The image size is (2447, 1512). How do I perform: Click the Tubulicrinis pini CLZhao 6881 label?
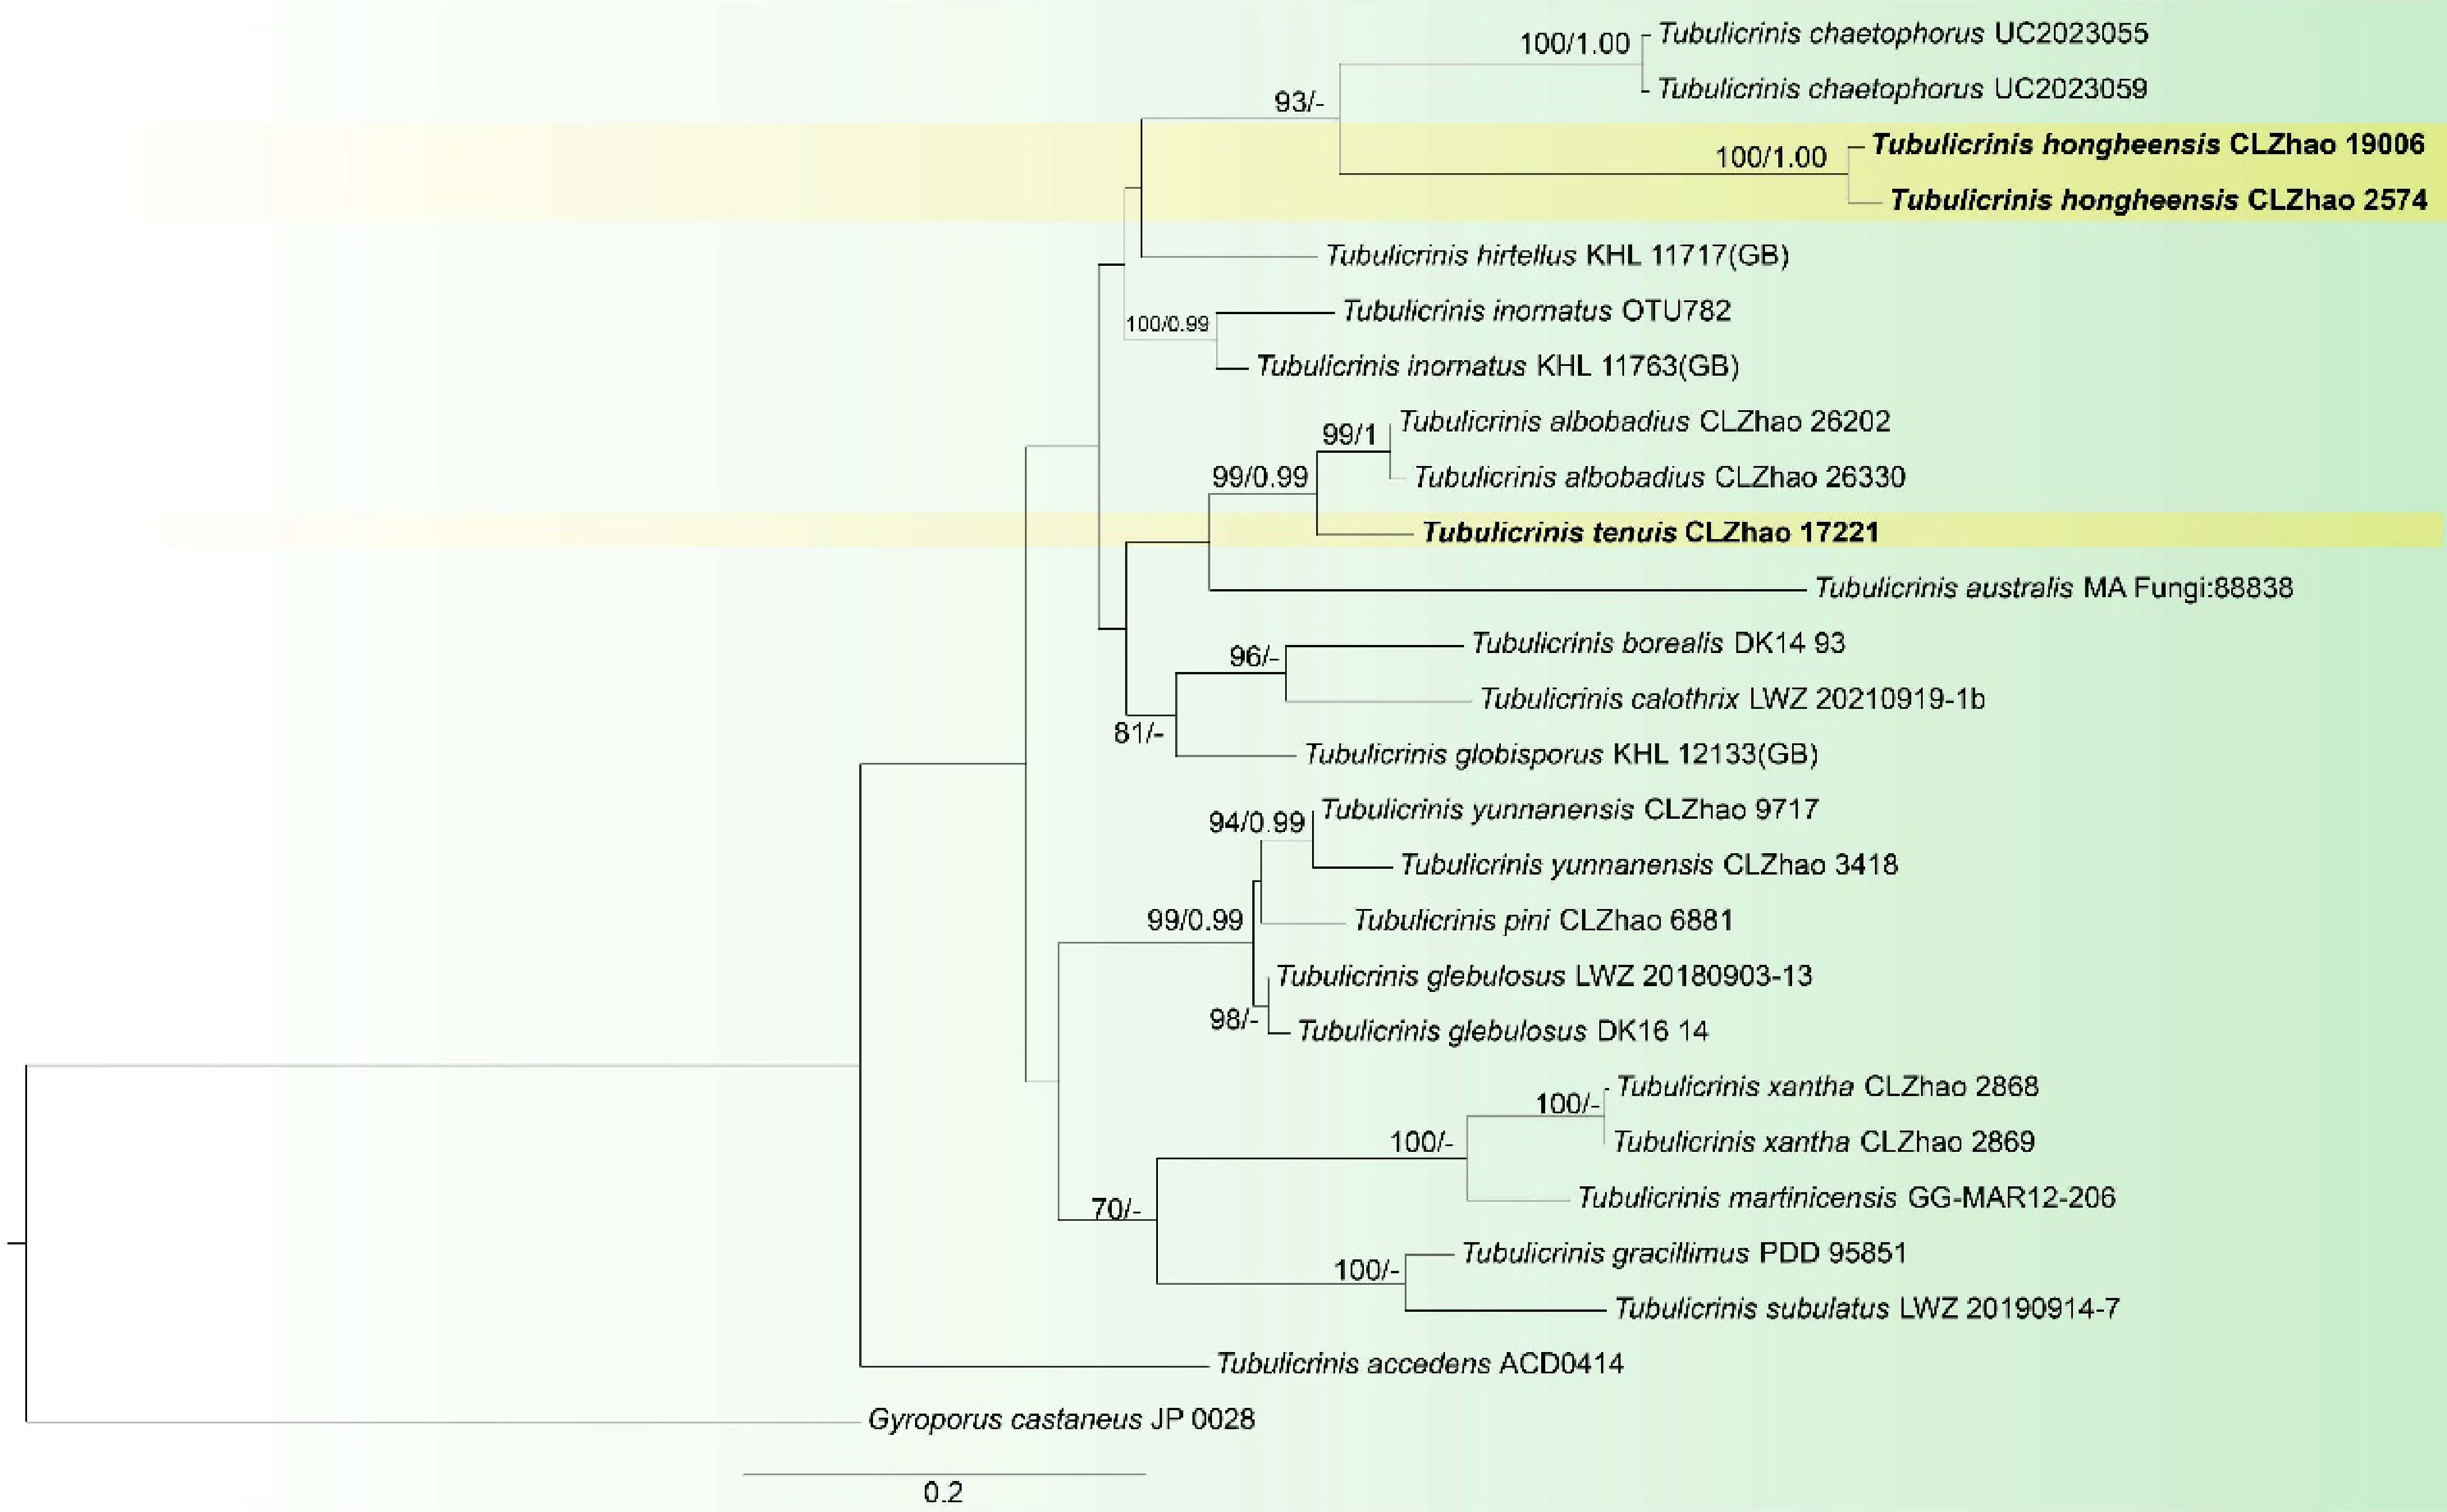click(1543, 920)
